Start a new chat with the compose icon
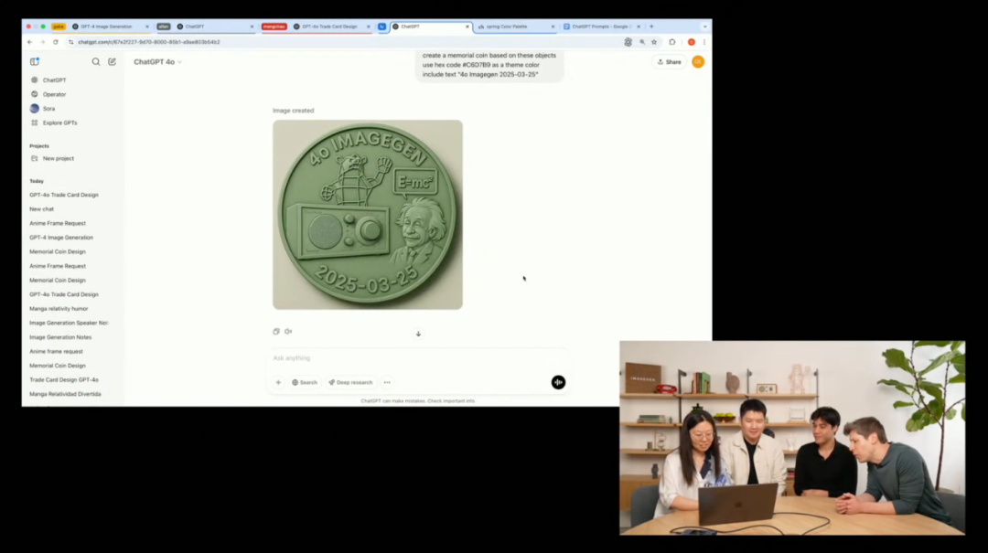 click(112, 61)
